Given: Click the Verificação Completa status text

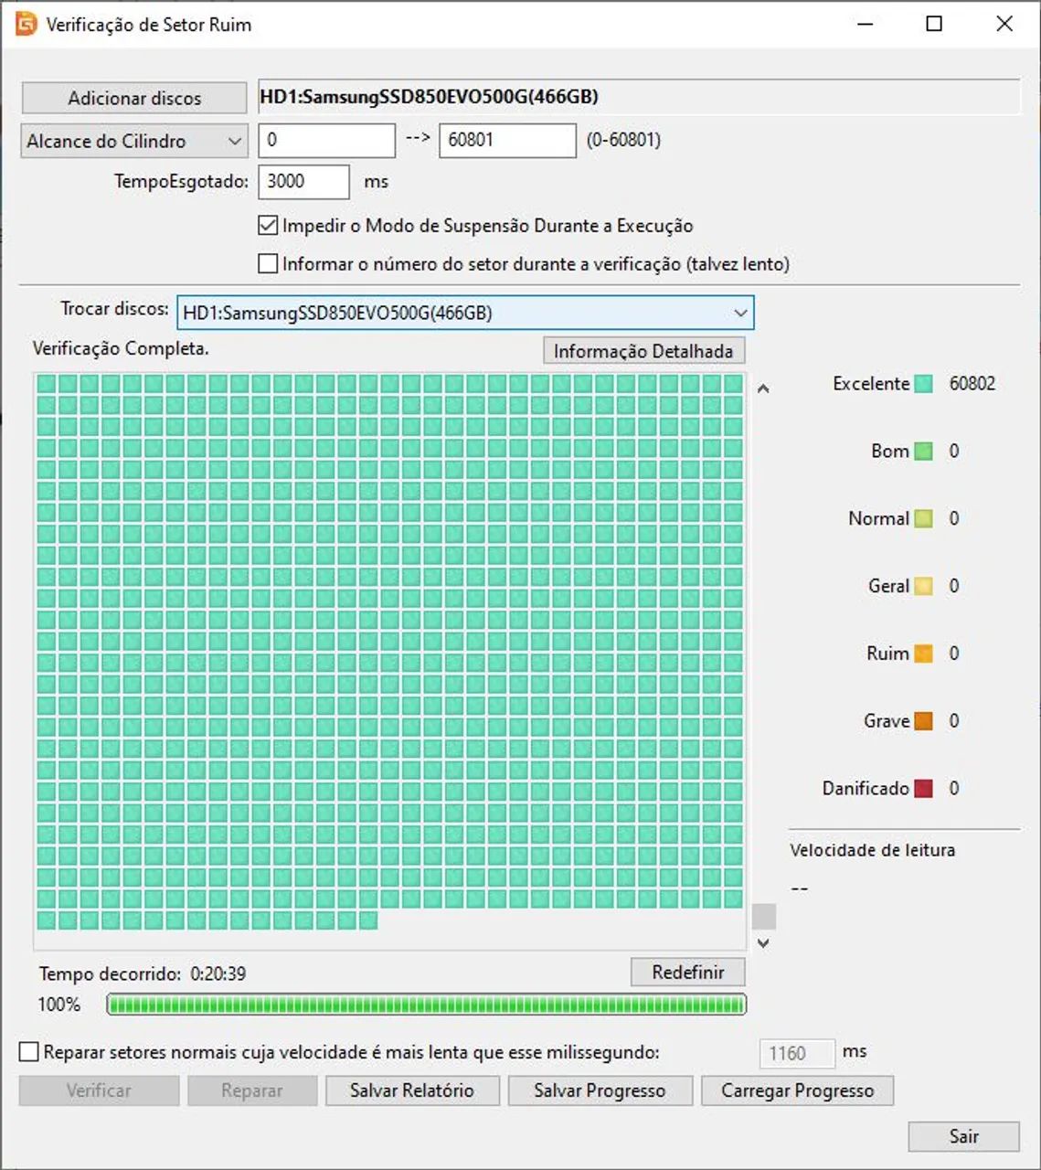Looking at the screenshot, I should pos(121,348).
